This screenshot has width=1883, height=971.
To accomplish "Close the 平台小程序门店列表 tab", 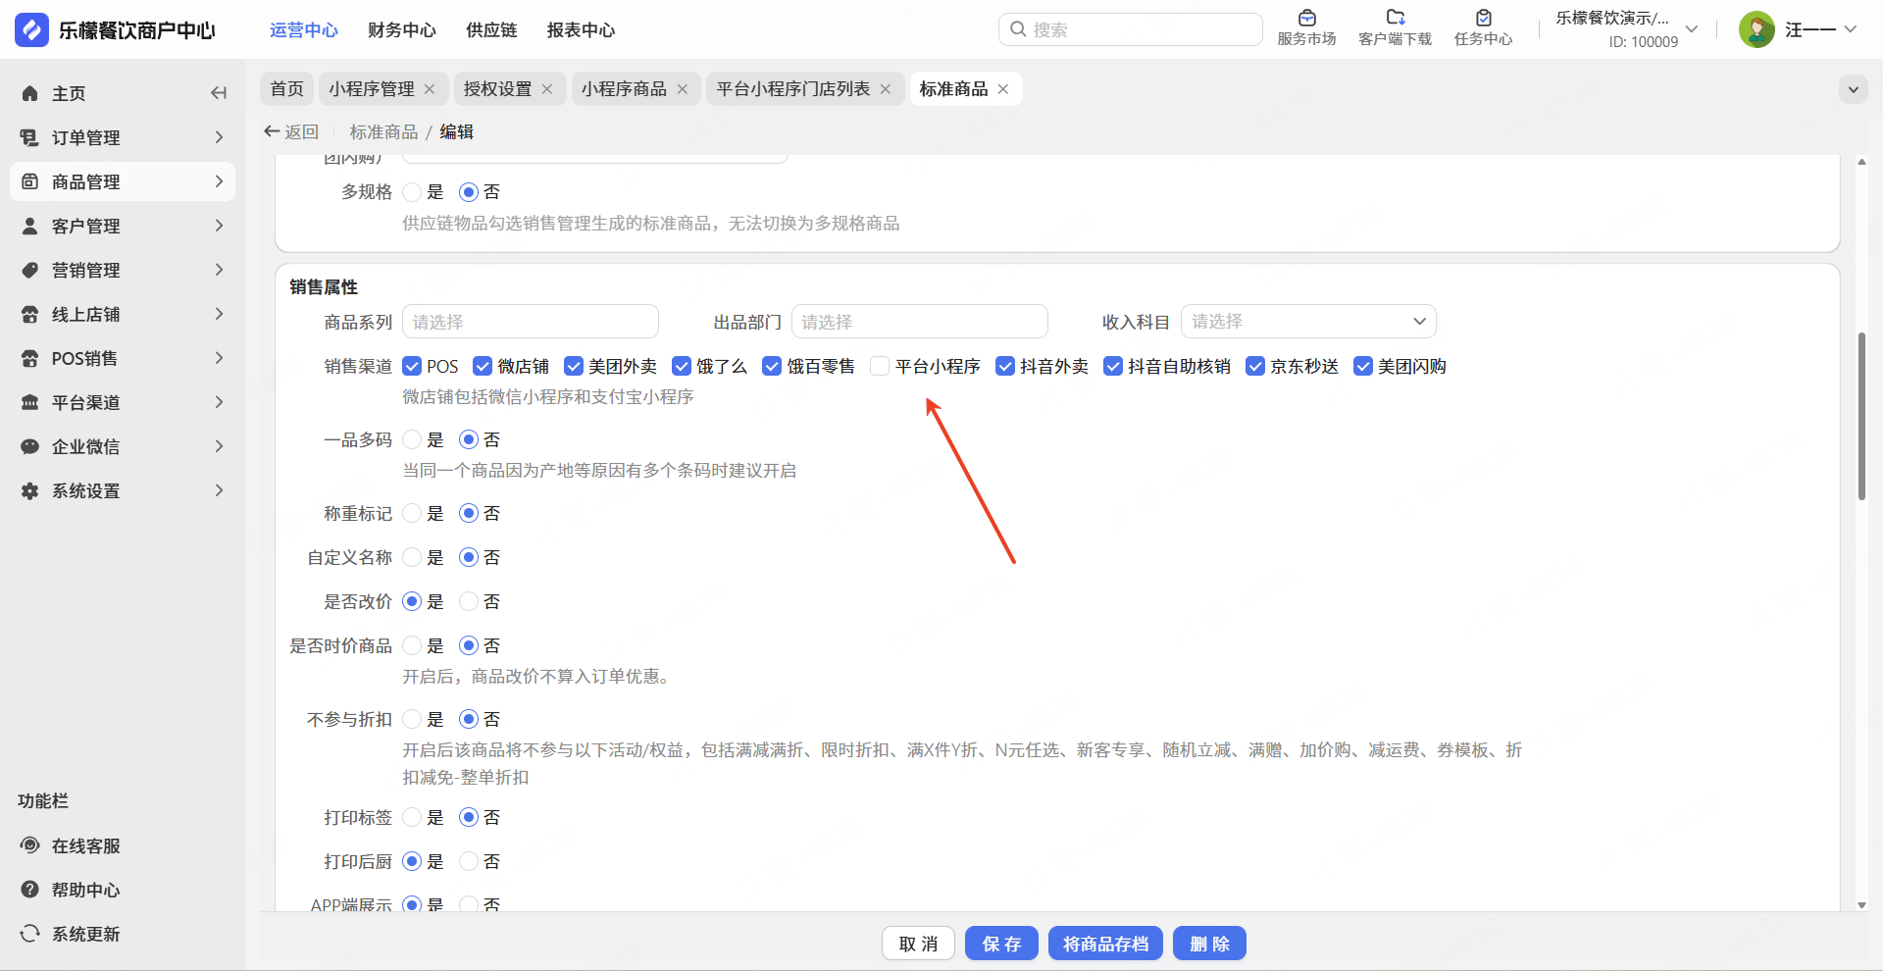I will 886,89.
